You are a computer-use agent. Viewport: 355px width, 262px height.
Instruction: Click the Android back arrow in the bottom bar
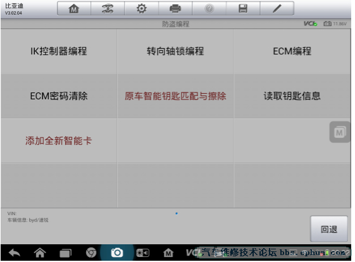pos(15,253)
